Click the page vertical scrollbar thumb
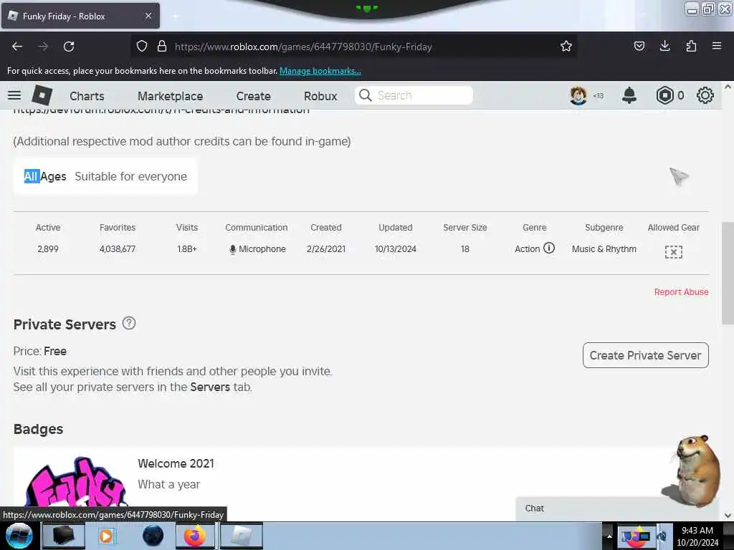734x550 pixels. tap(728, 274)
